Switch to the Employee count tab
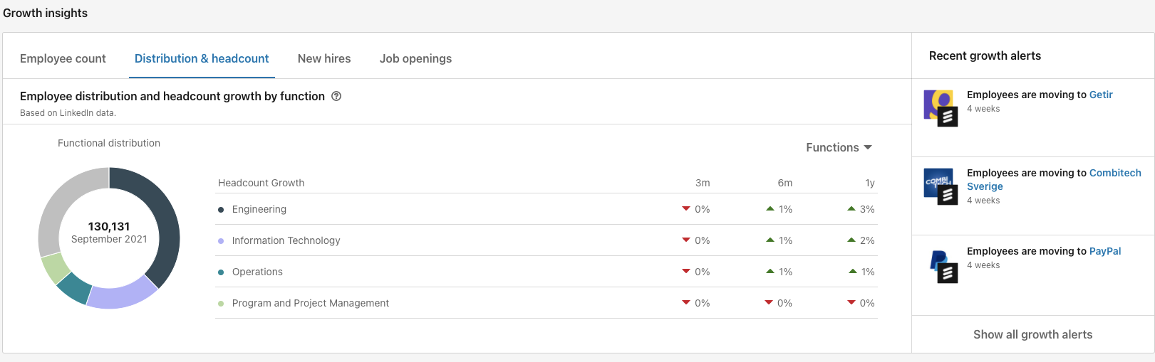The width and height of the screenshot is (1155, 362). tap(63, 59)
